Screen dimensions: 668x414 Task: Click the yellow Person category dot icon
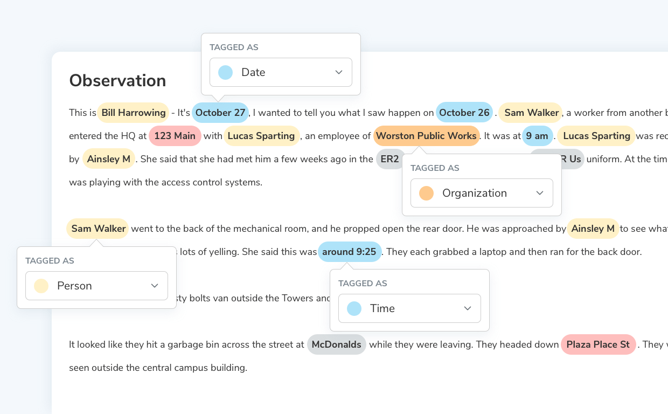[41, 286]
